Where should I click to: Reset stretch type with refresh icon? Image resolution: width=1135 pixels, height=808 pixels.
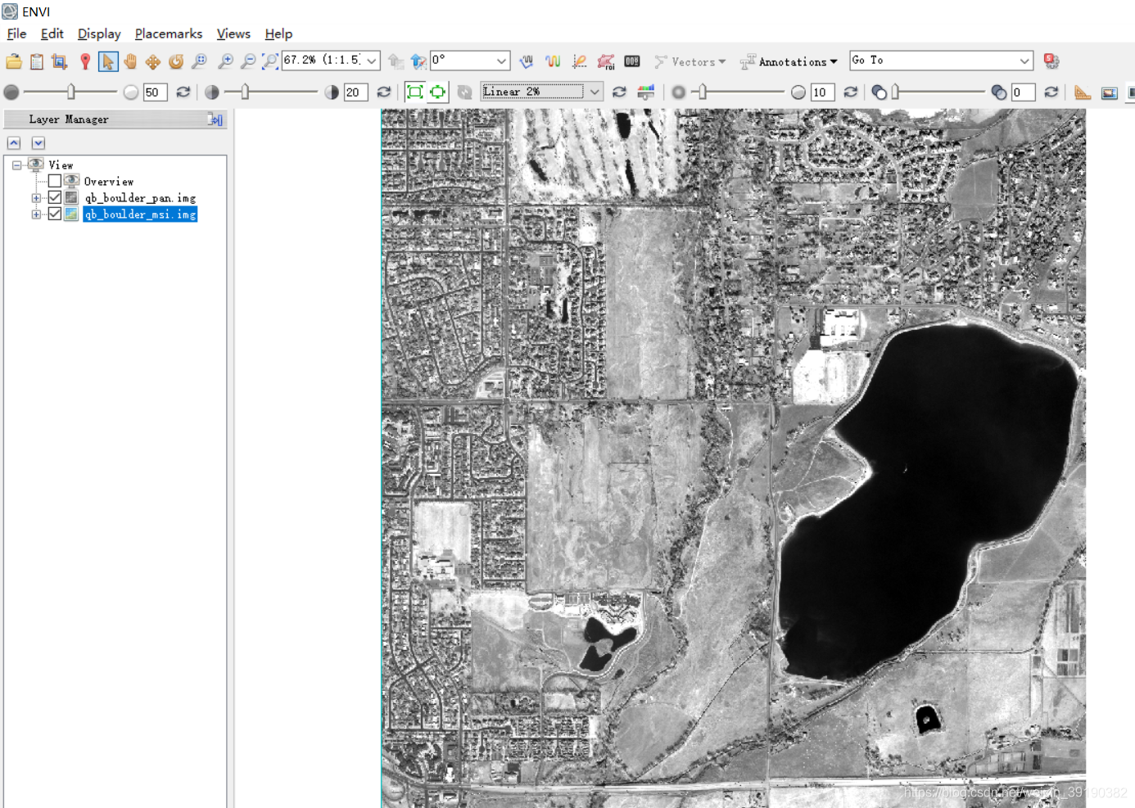pyautogui.click(x=619, y=92)
